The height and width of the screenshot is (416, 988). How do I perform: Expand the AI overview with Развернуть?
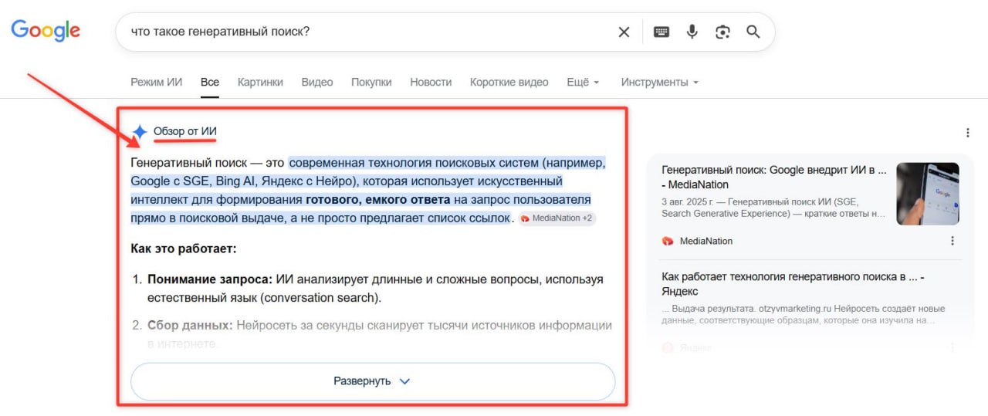point(372,381)
